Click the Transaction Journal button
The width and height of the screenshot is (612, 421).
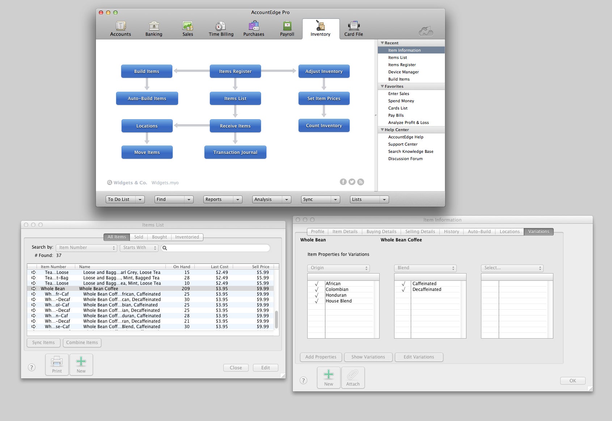point(235,152)
